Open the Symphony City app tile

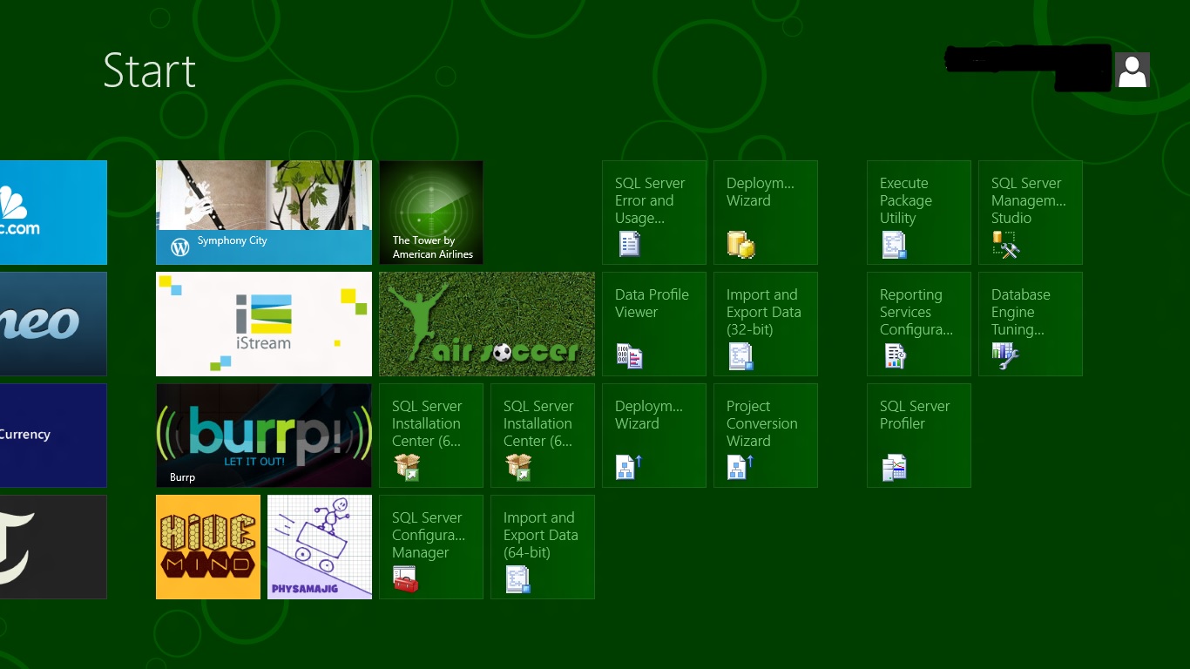coord(263,212)
